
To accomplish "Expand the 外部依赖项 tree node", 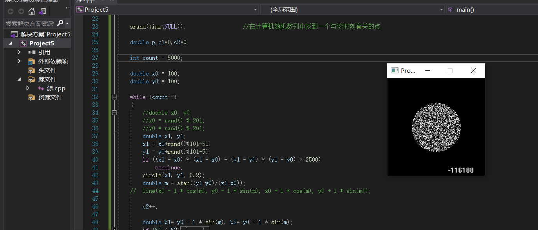I will (x=18, y=61).
